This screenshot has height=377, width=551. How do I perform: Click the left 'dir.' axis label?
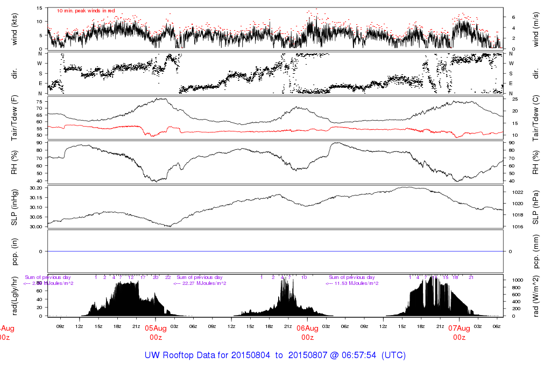pos(15,74)
